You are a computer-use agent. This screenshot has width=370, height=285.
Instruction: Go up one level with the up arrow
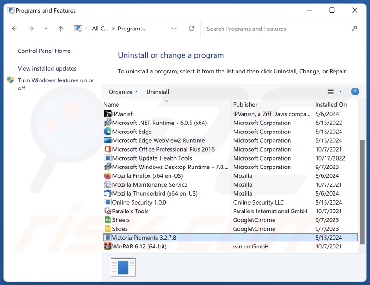click(x=61, y=29)
